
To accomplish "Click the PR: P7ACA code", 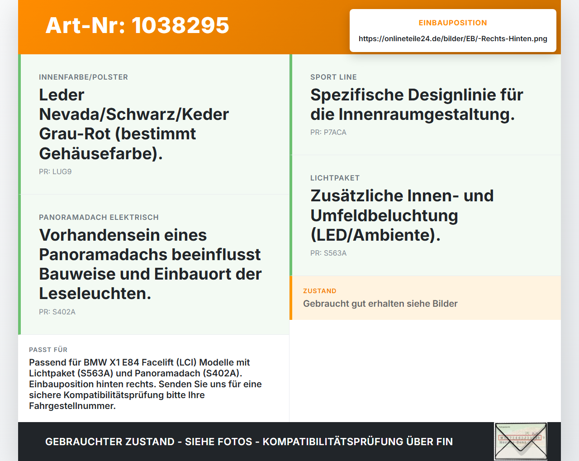I will (328, 132).
